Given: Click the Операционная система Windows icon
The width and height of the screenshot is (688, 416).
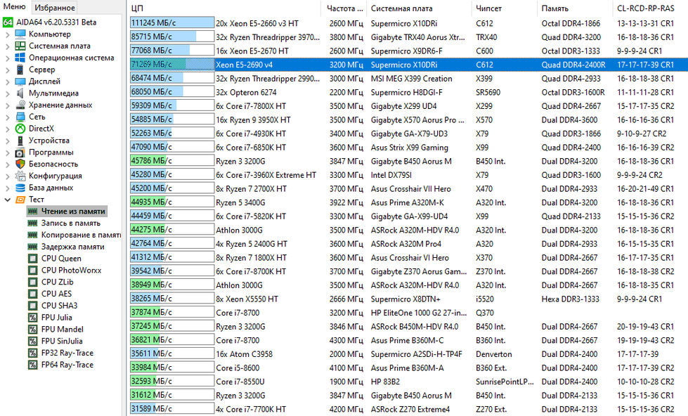Looking at the screenshot, I should (20, 58).
